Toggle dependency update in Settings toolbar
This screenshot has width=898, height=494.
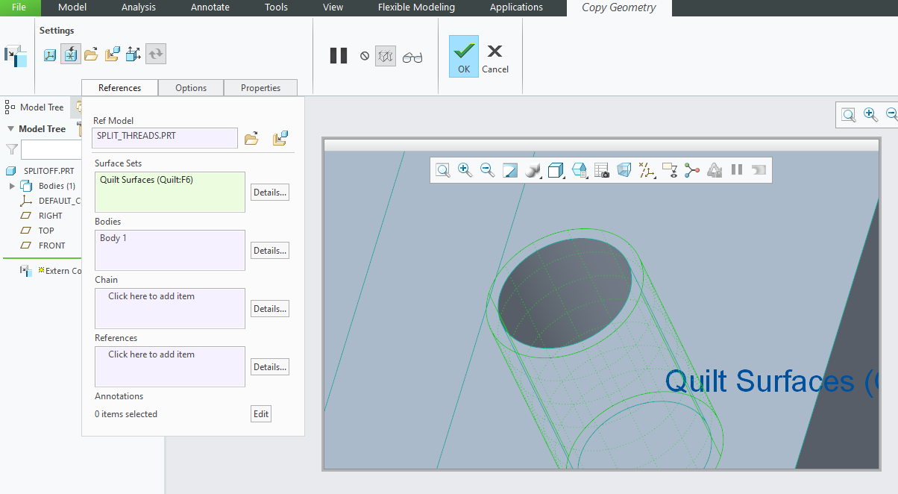(156, 53)
